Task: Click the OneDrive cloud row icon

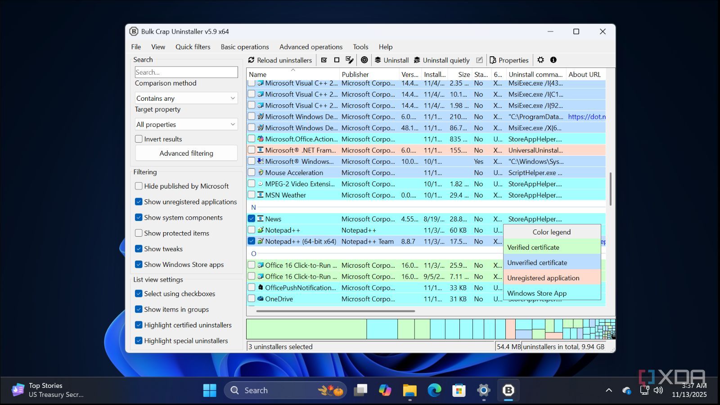Action: (260, 298)
